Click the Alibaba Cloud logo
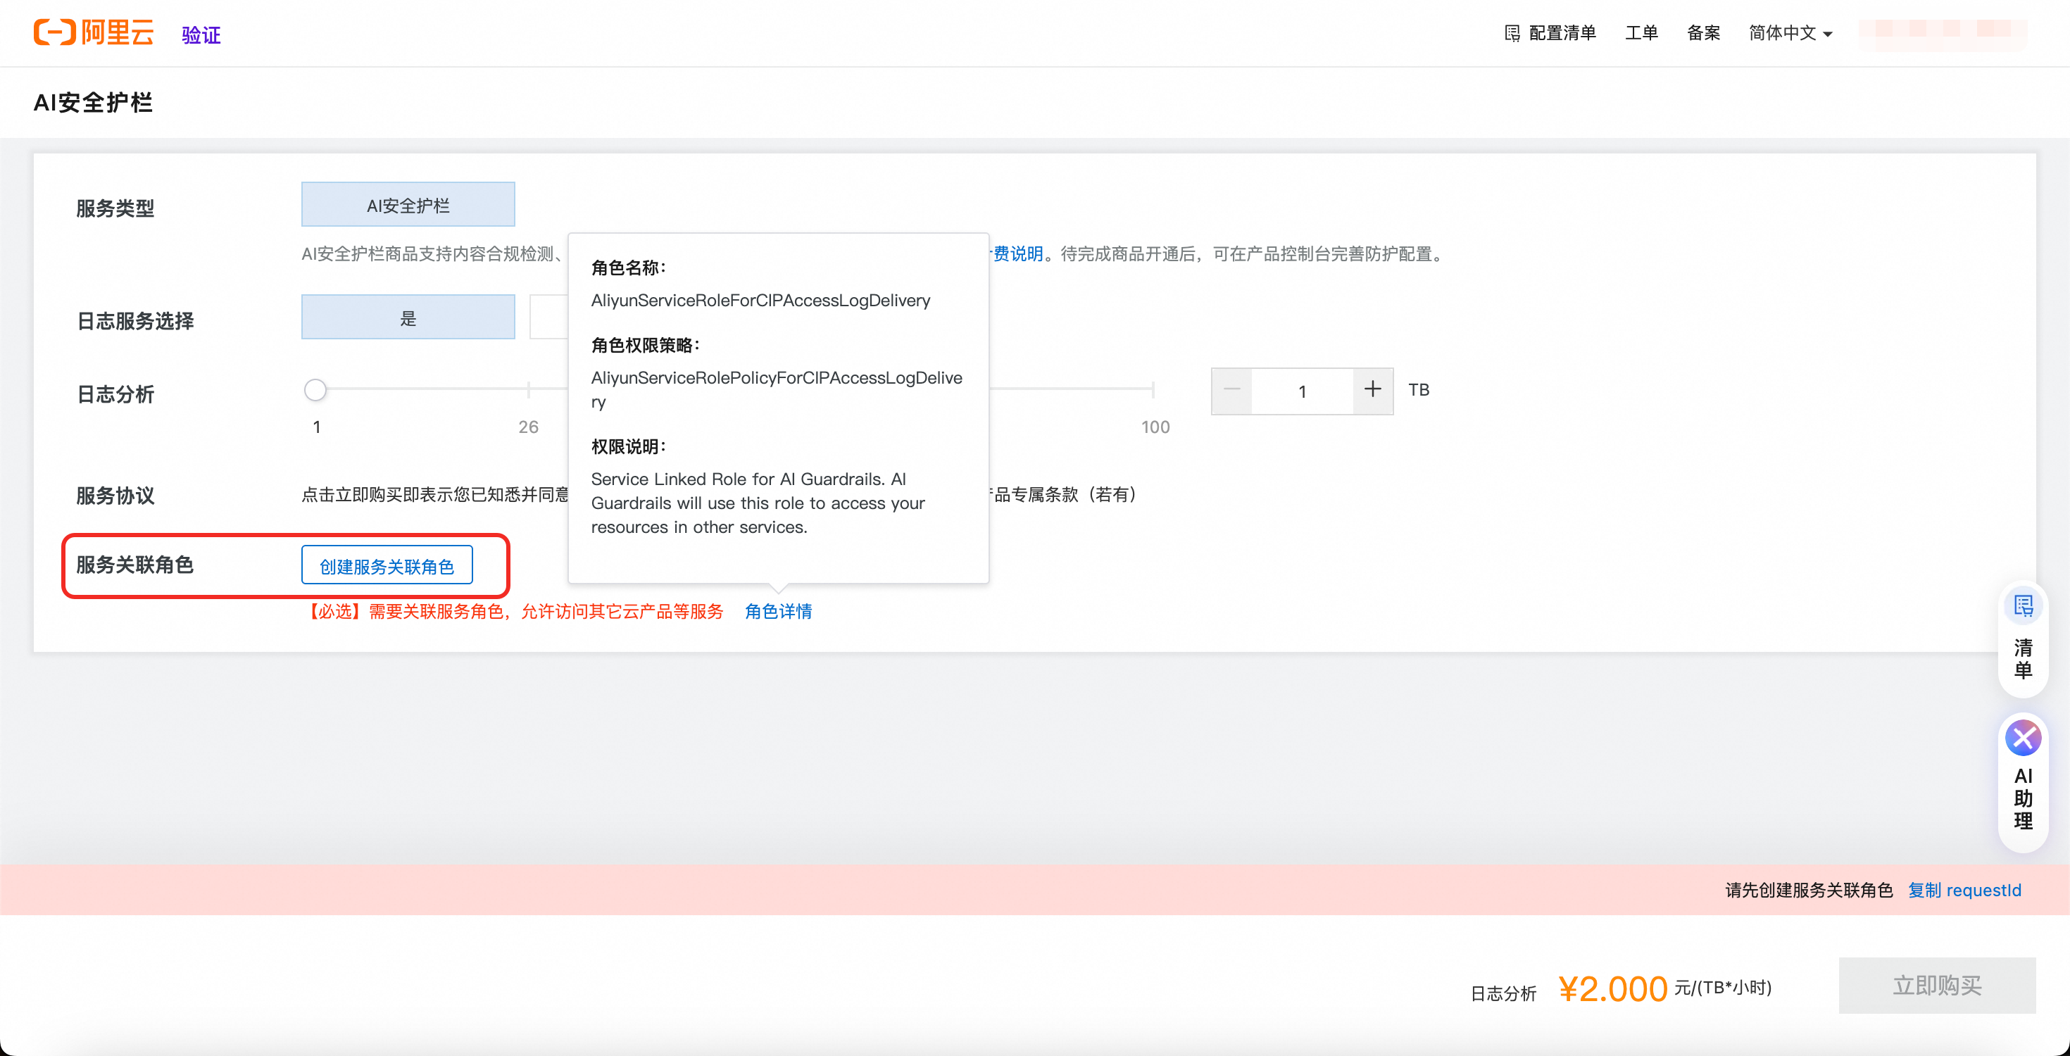The height and width of the screenshot is (1056, 2070). [93, 33]
